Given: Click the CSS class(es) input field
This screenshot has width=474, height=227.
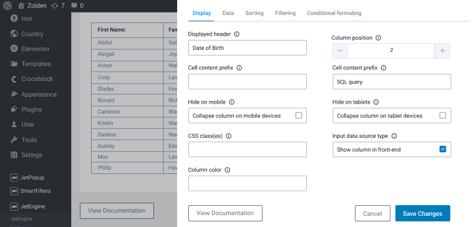Looking at the screenshot, I should pos(247,149).
